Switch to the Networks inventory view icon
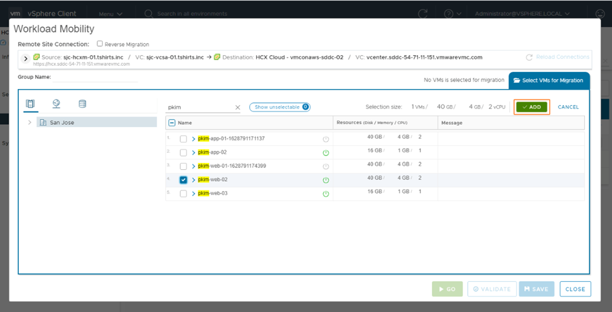Screen dimensions: 612x312 [56, 103]
